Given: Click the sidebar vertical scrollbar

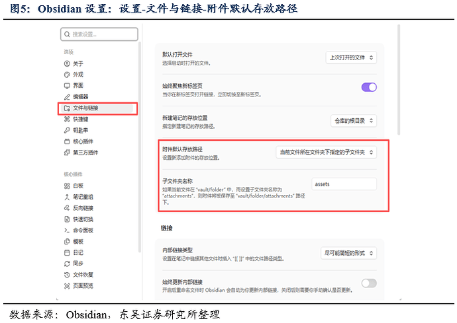Looking at the screenshot, I should (x=140, y=147).
